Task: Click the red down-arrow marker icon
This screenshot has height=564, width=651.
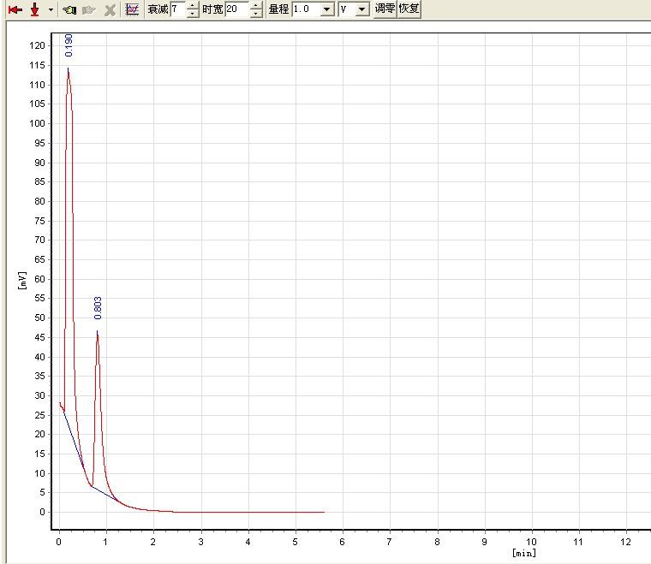Action: coord(35,9)
